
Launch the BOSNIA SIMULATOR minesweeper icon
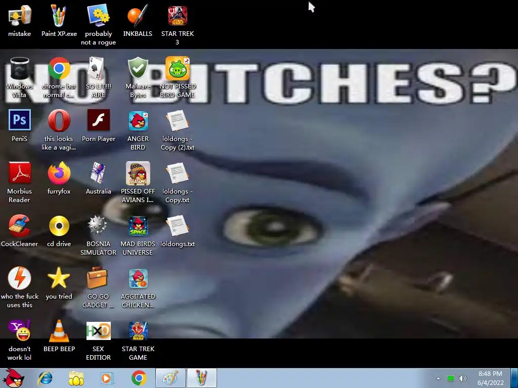tap(98, 226)
